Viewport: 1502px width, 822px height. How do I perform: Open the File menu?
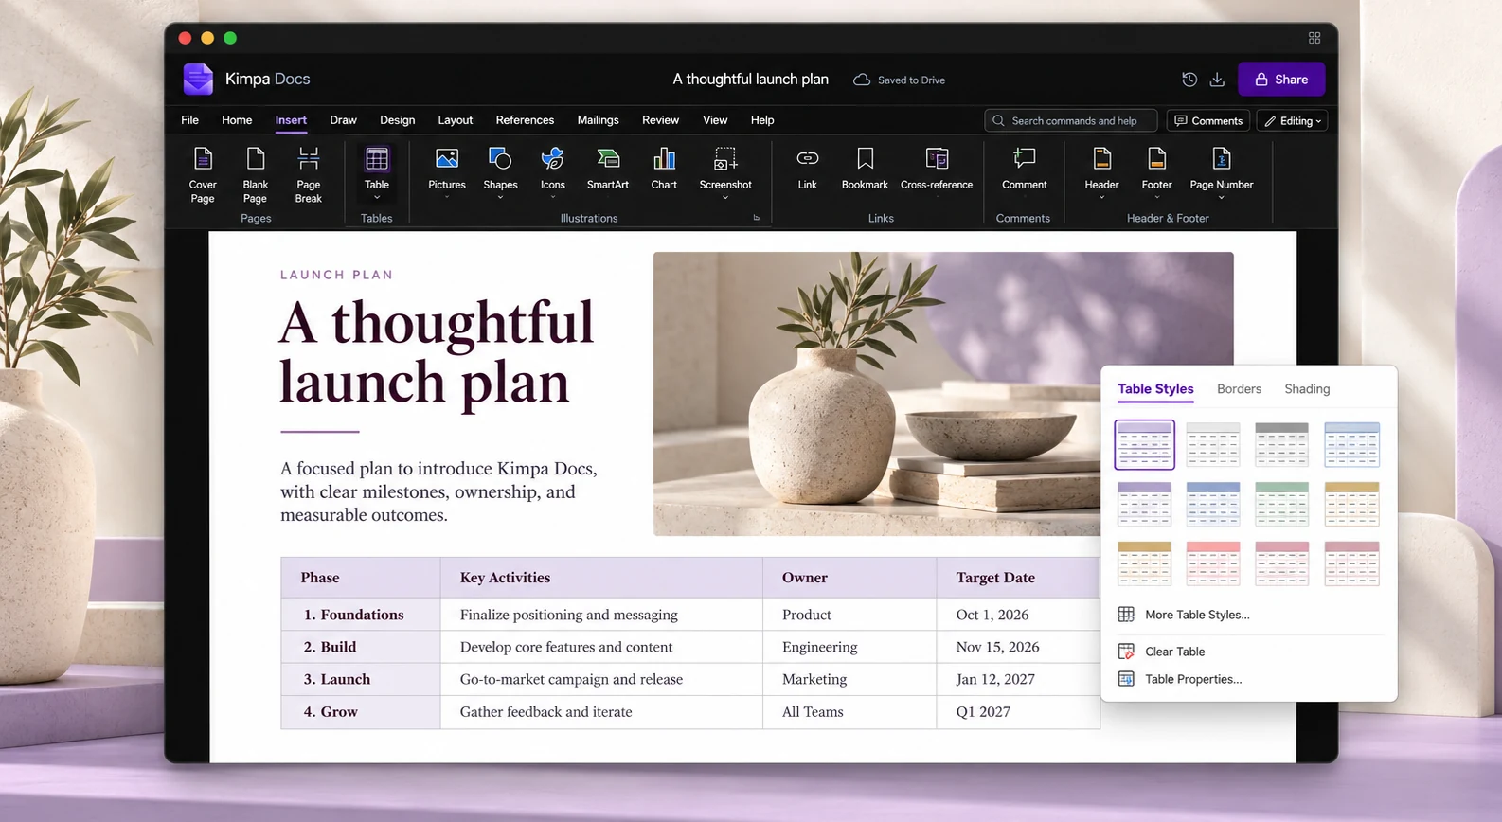(x=189, y=120)
